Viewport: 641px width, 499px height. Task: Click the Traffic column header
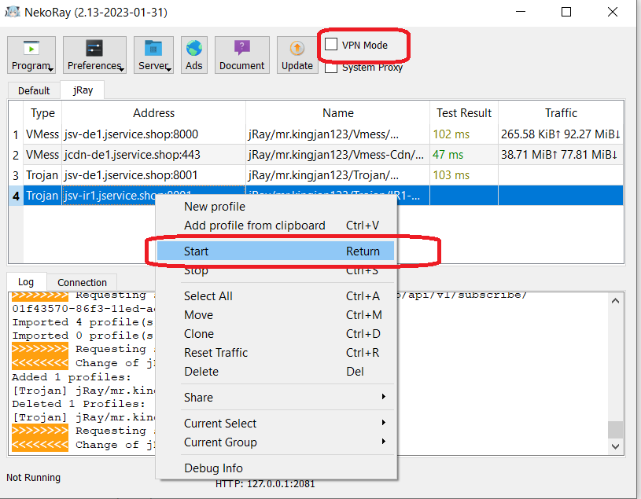point(561,113)
